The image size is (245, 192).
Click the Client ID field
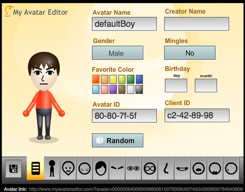point(197,115)
